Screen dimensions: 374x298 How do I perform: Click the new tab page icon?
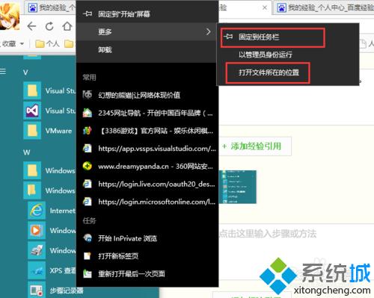pyautogui.click(x=87, y=255)
